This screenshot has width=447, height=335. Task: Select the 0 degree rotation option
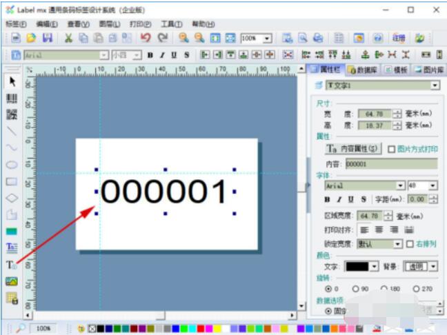click(328, 289)
